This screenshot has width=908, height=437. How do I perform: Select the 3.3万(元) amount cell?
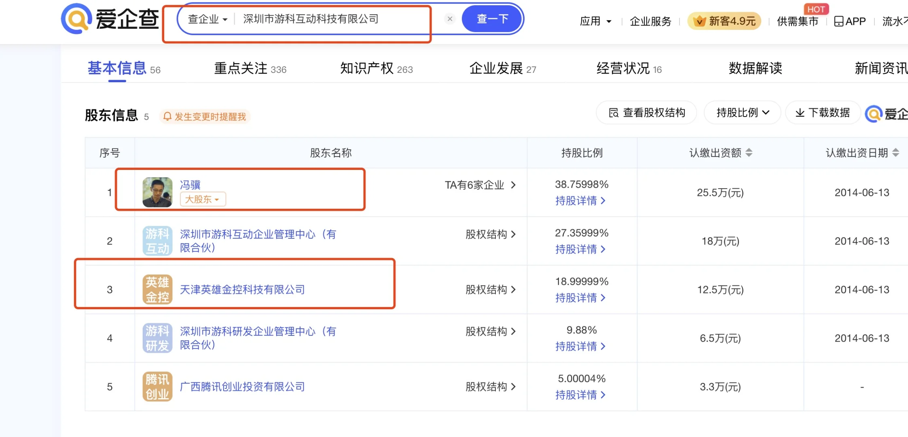tap(720, 387)
